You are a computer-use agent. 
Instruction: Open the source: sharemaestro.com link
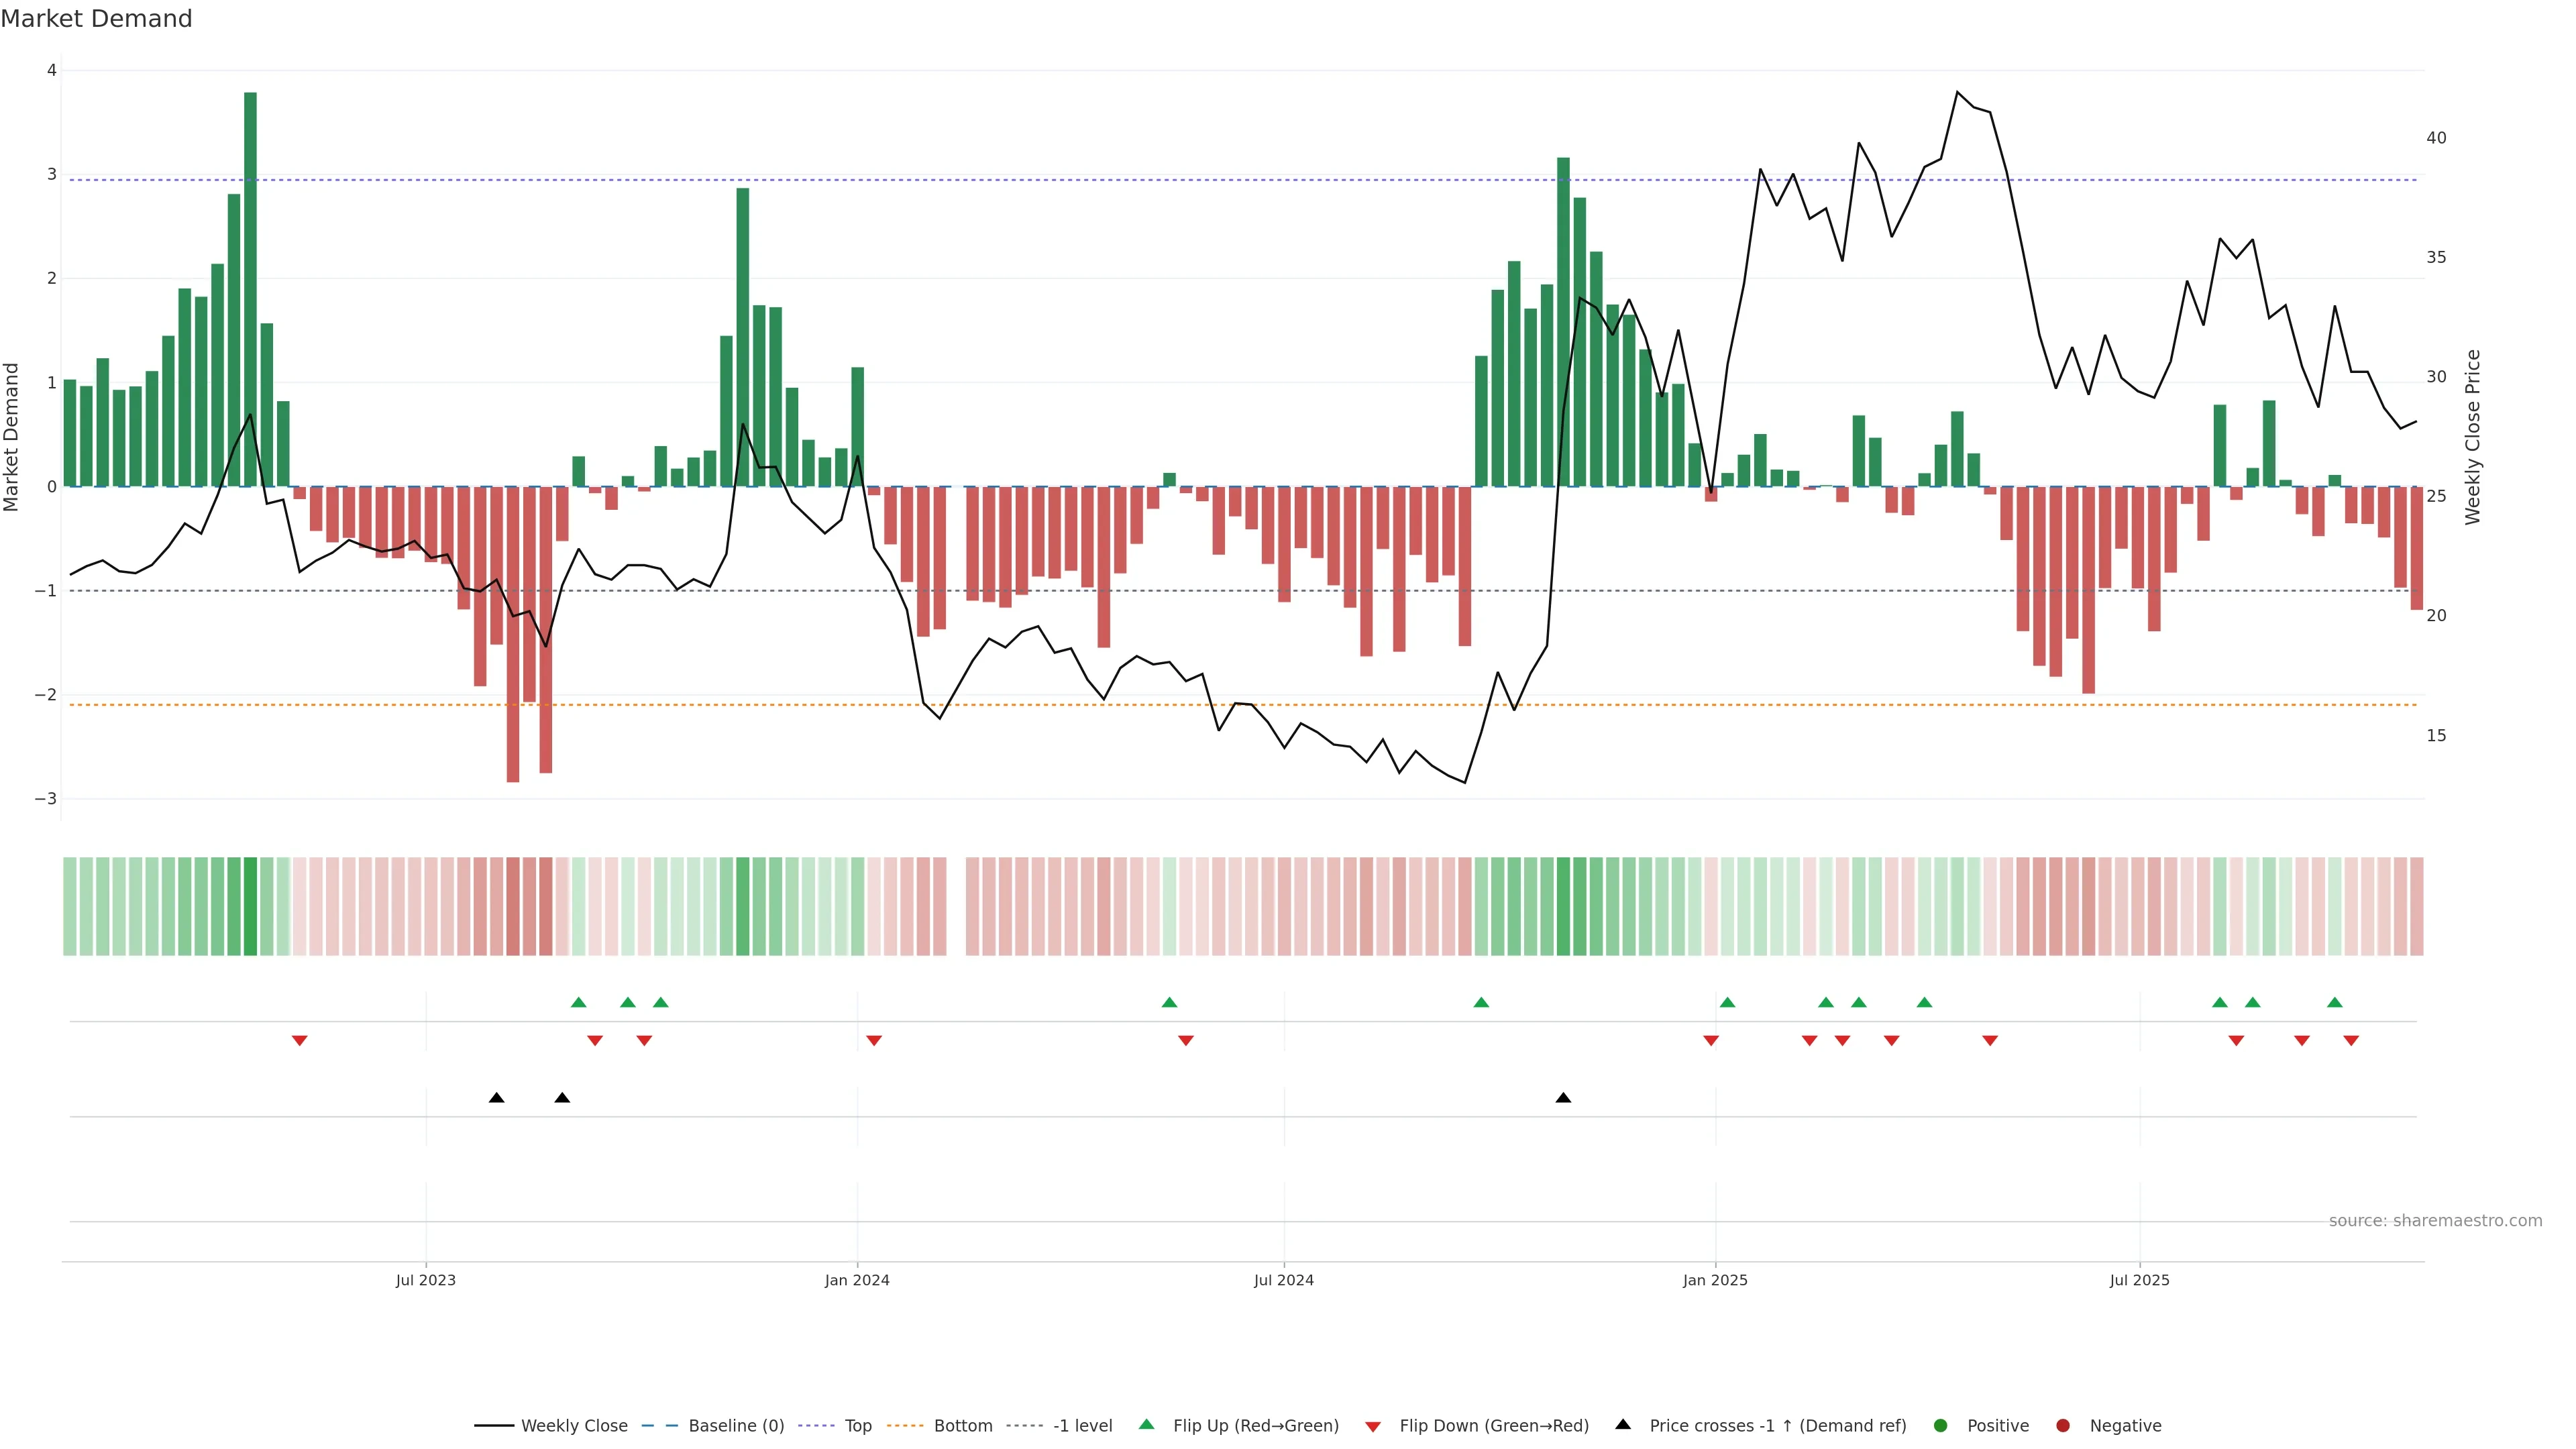(2435, 1220)
